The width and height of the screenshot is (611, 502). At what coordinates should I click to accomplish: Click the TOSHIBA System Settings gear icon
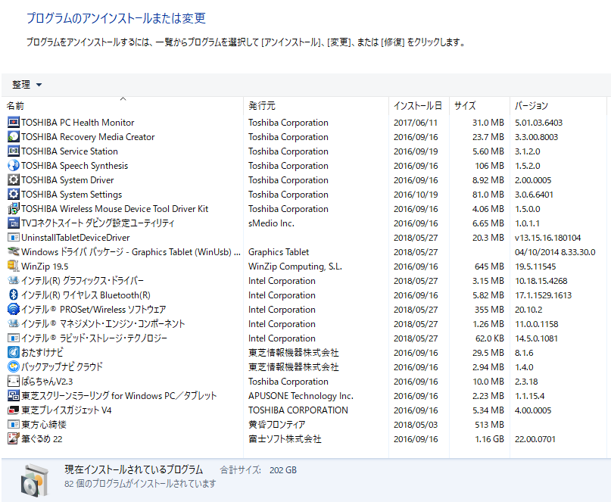(13, 195)
